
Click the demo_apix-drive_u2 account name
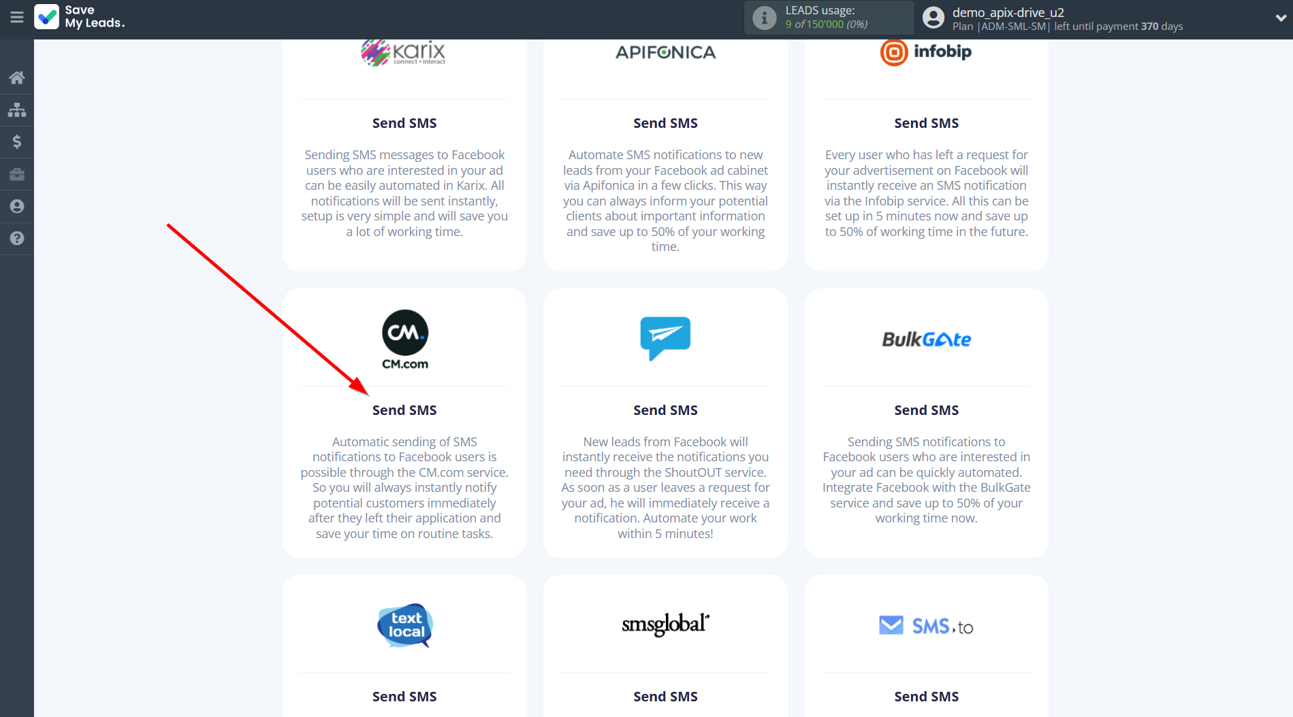point(1007,12)
